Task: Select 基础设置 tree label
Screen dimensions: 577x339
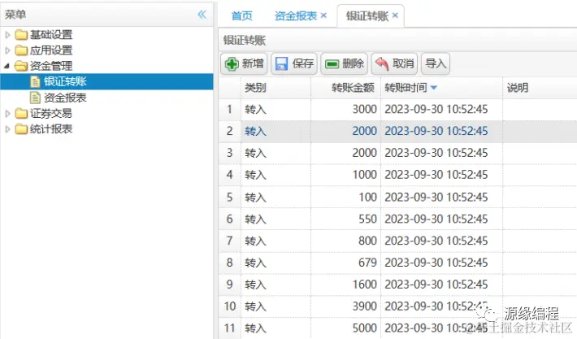Action: pyautogui.click(x=51, y=35)
